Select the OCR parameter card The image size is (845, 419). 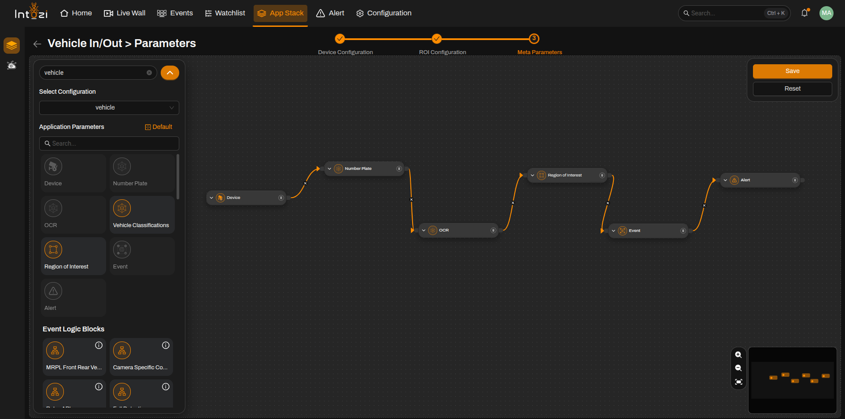click(x=74, y=215)
